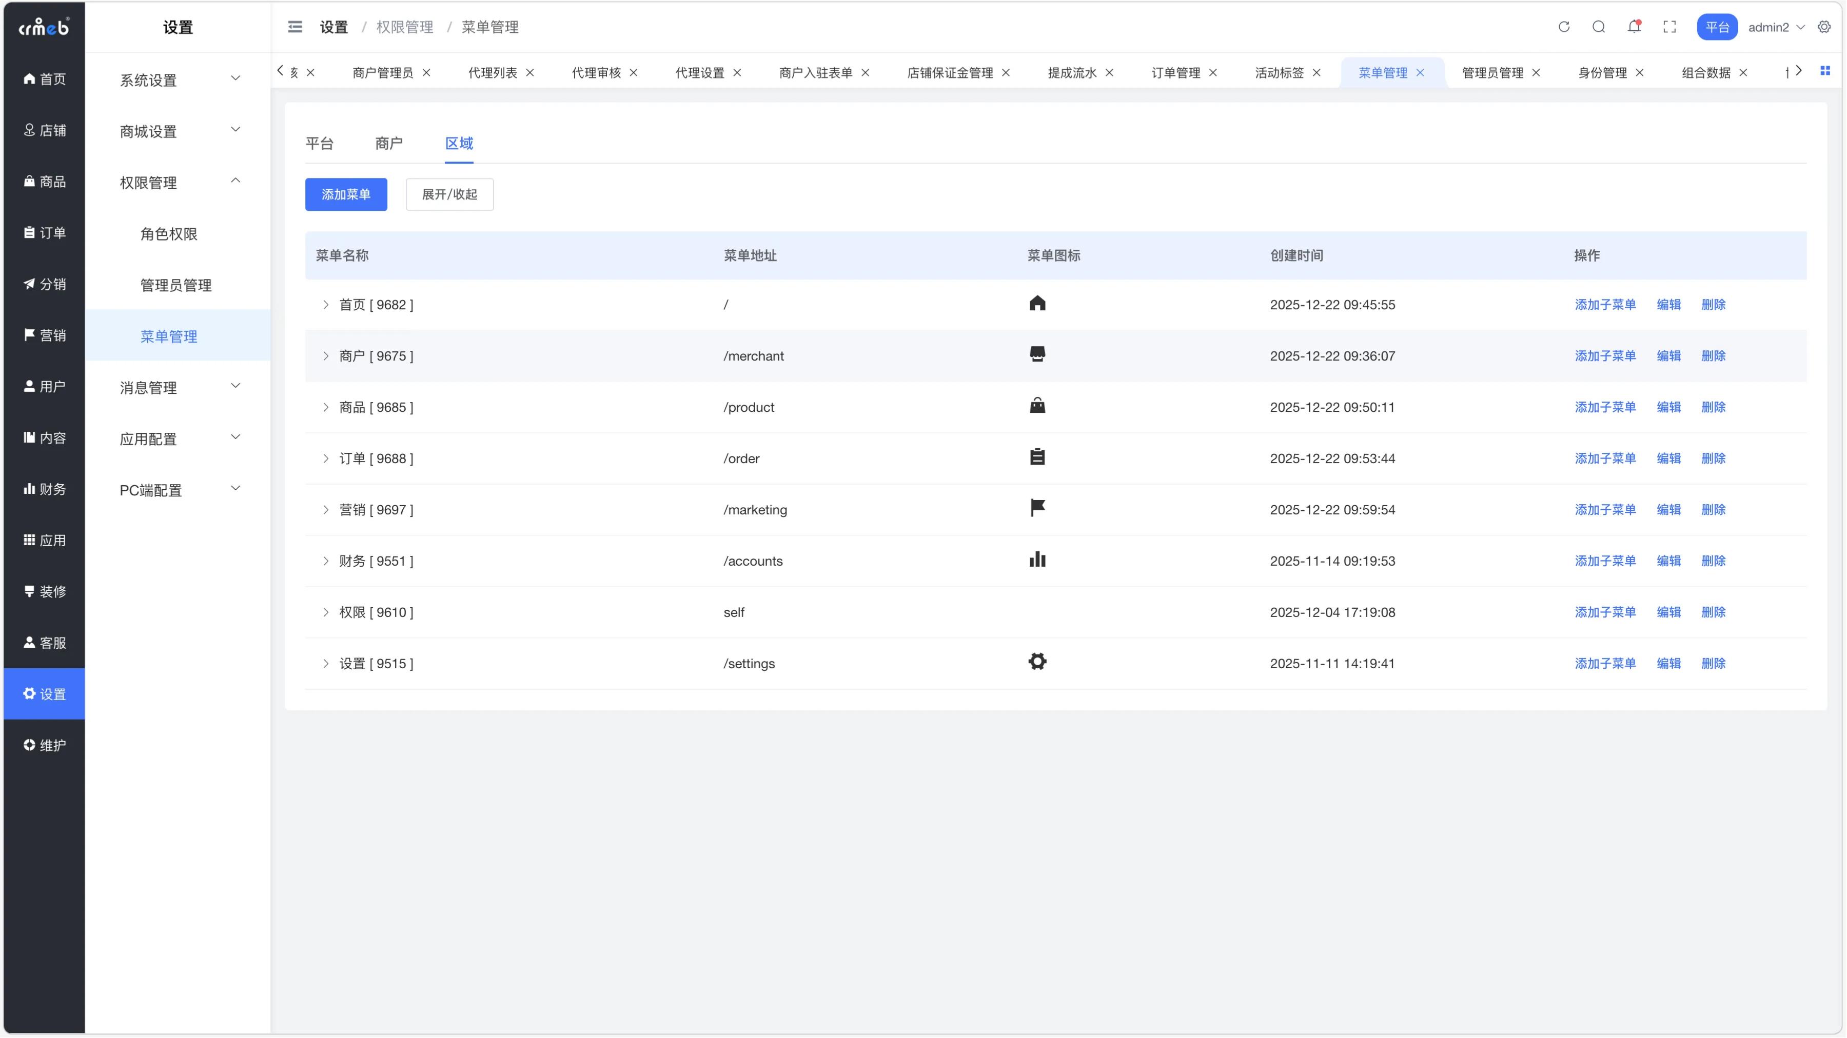Close the 订单管理 page tab
The image size is (1847, 1038).
(1213, 72)
